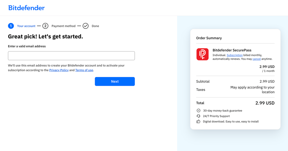
Task: Open the Terms of use link
Action: pos(84,70)
